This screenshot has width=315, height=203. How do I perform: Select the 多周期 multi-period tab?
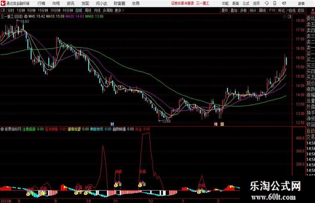click(x=108, y=10)
